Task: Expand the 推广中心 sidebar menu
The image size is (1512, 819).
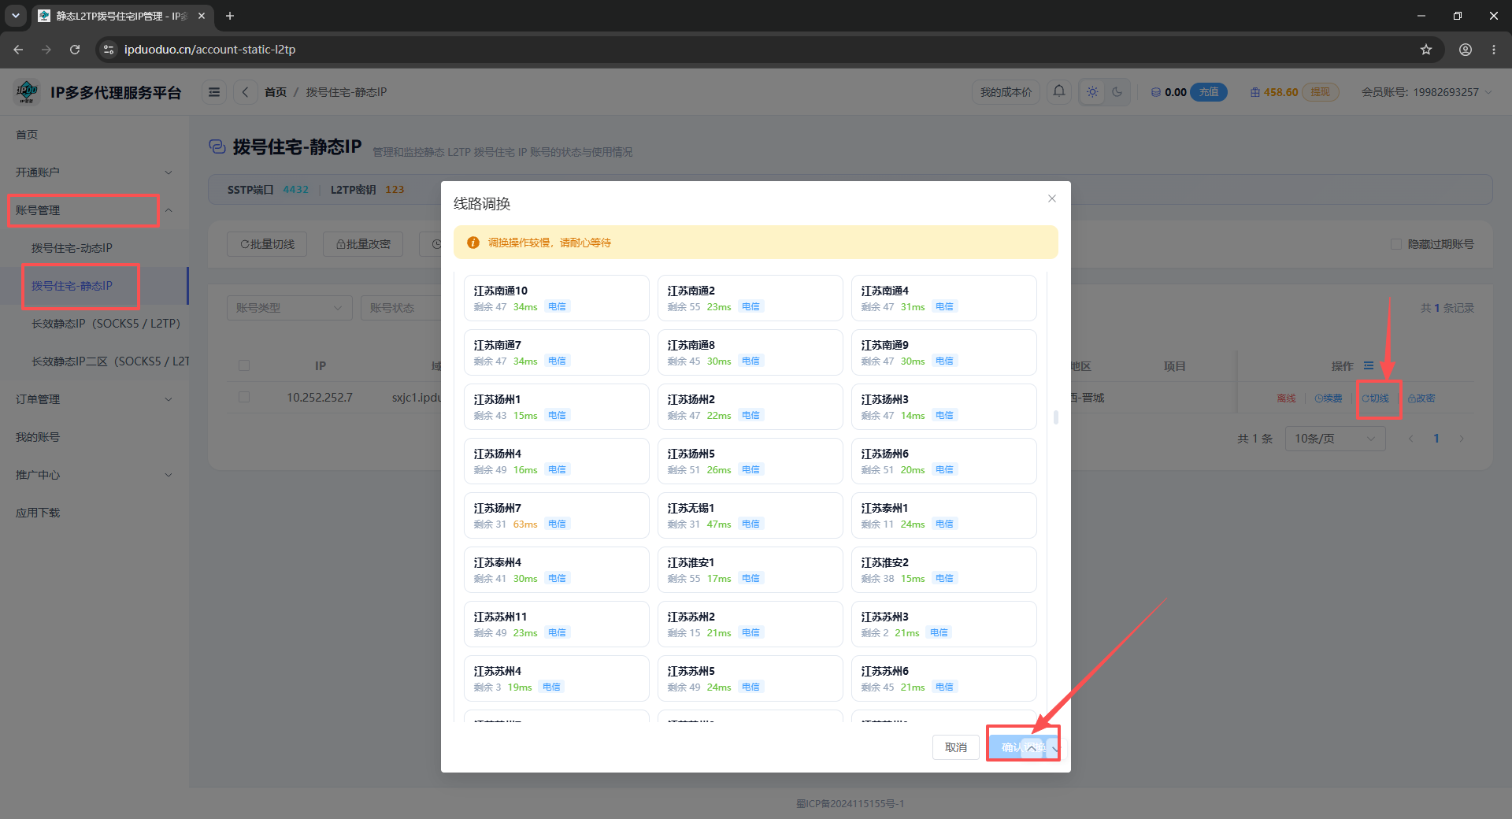Action: click(94, 475)
